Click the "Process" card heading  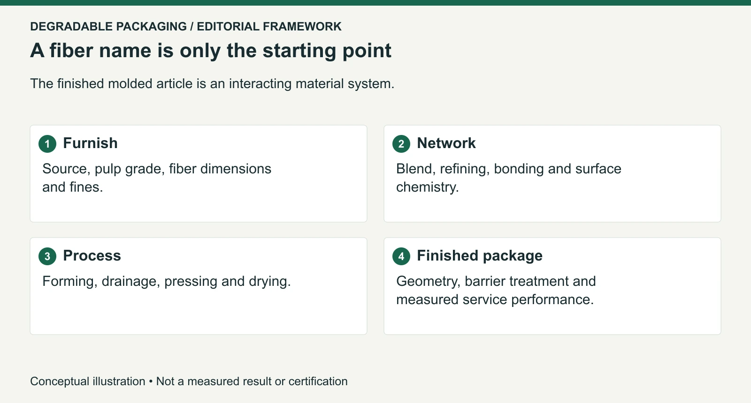[92, 255]
